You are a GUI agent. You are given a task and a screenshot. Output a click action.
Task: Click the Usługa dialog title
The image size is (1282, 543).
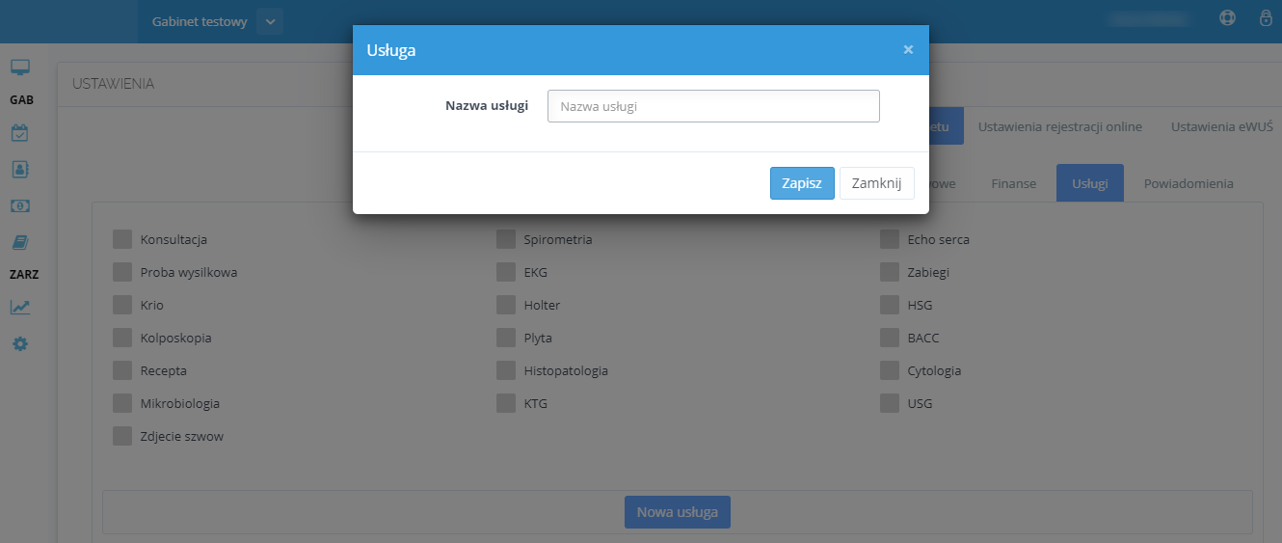point(391,50)
